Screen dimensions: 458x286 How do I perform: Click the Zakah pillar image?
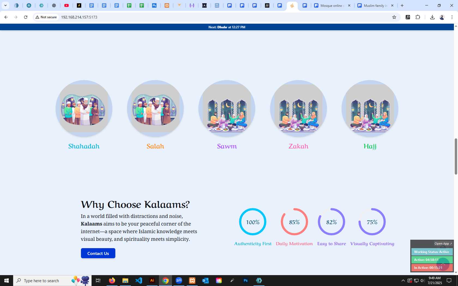click(299, 108)
